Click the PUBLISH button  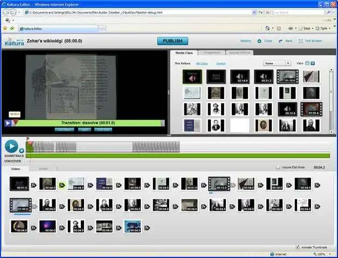(x=173, y=41)
